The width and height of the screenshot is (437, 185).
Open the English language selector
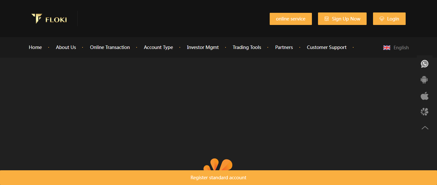pyautogui.click(x=401, y=48)
